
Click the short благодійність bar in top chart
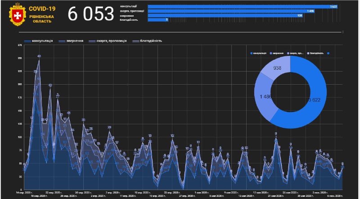(157, 19)
